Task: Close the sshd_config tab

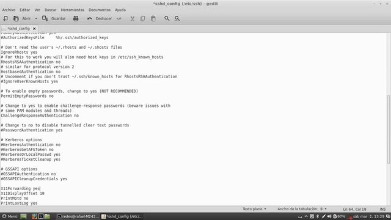Action: [34, 29]
